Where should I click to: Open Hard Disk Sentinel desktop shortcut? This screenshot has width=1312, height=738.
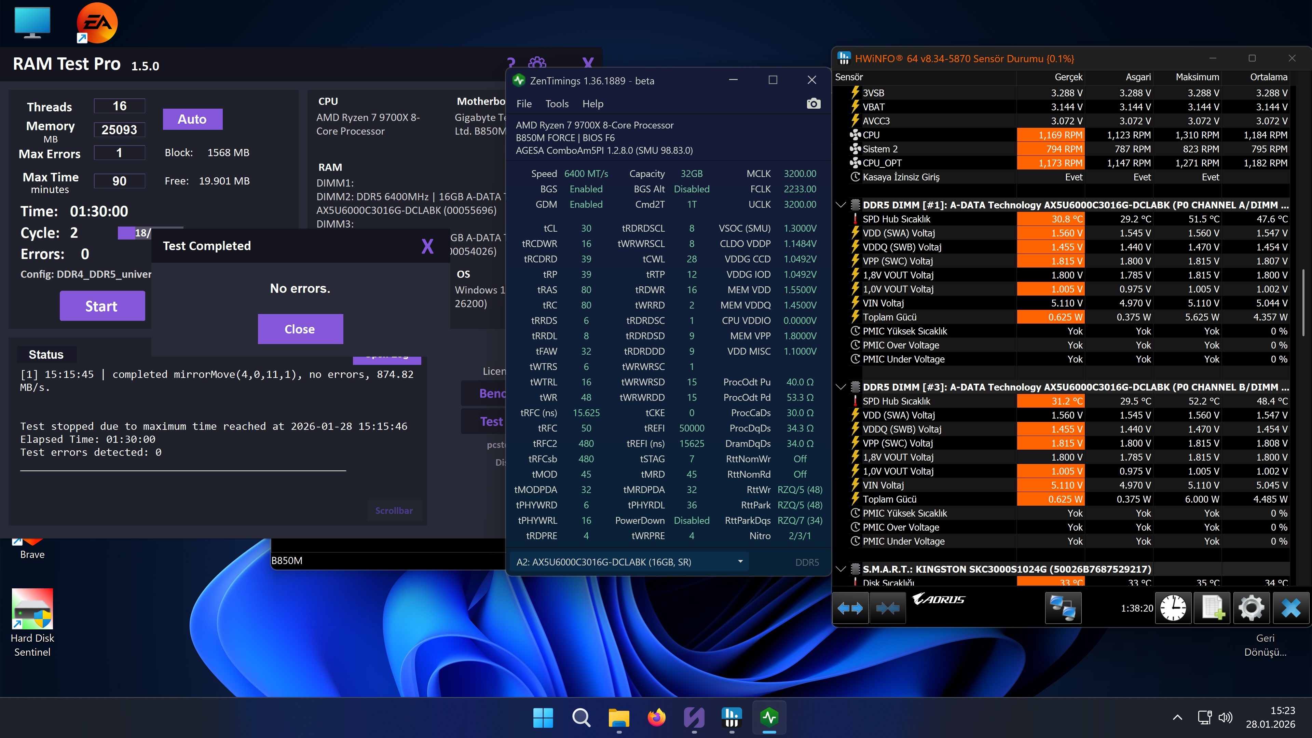(32, 623)
